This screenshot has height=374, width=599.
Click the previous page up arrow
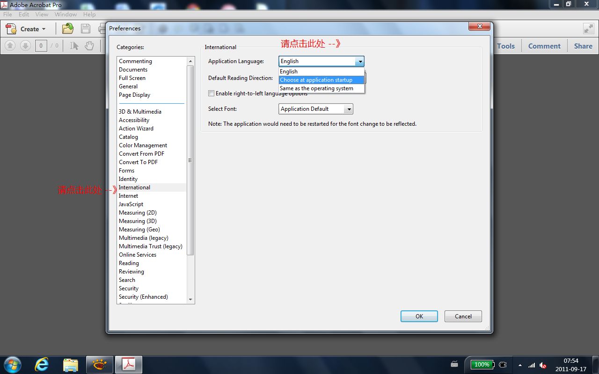10,45
